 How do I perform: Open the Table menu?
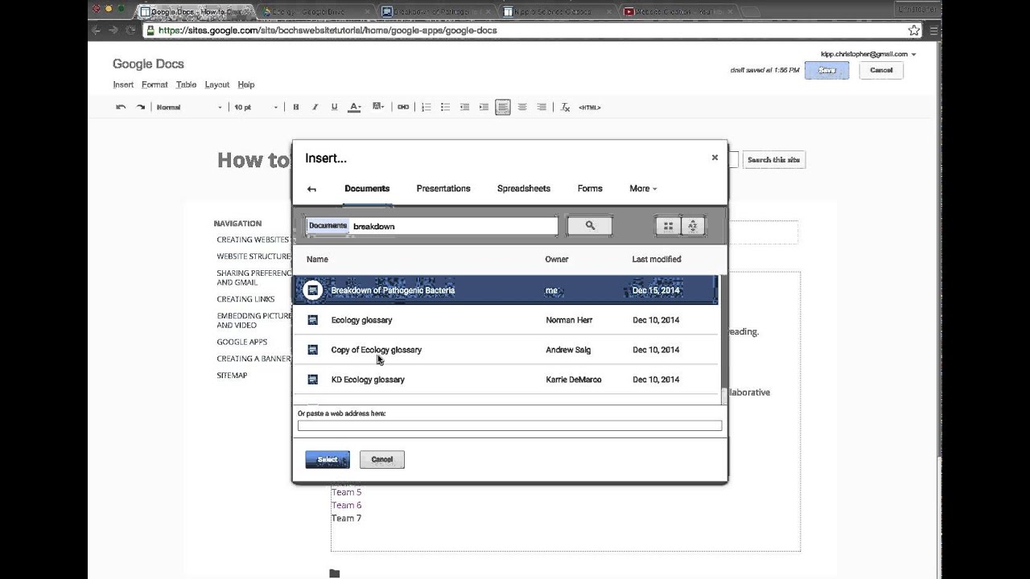point(186,84)
